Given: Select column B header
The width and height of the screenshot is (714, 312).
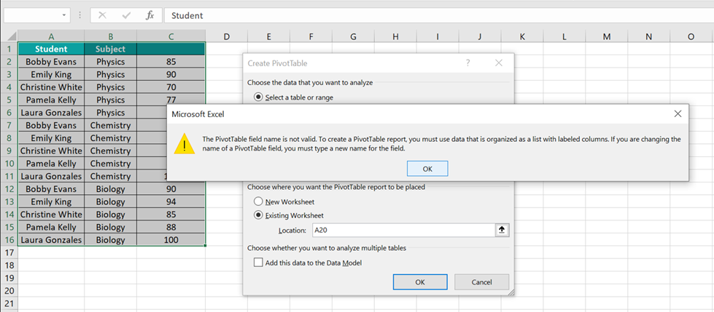Looking at the screenshot, I should (x=110, y=37).
